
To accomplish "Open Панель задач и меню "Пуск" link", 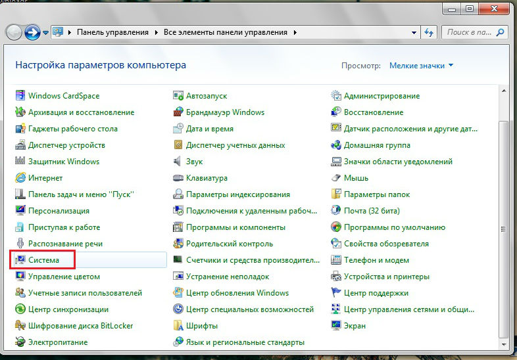I will [x=81, y=194].
